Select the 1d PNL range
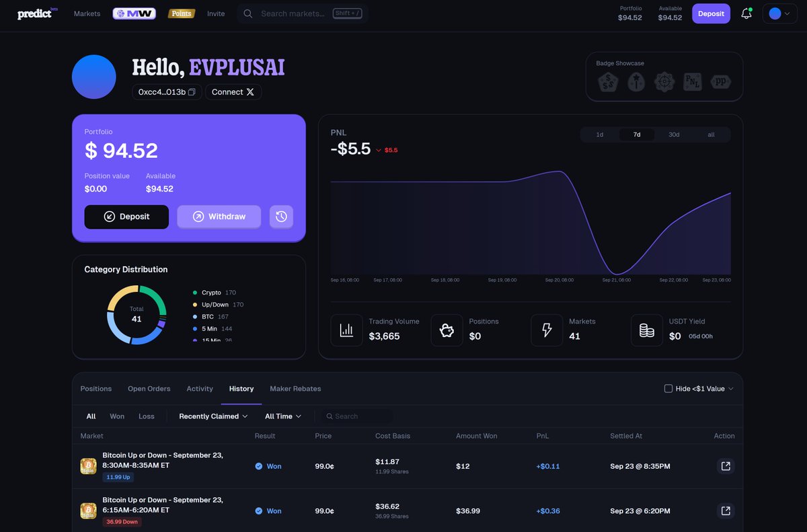The height and width of the screenshot is (532, 807). 600,135
